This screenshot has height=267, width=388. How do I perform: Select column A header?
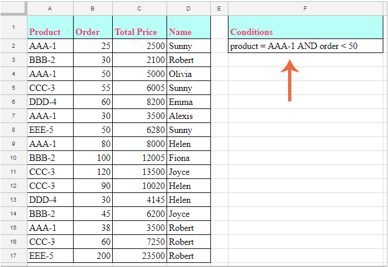[x=50, y=8]
